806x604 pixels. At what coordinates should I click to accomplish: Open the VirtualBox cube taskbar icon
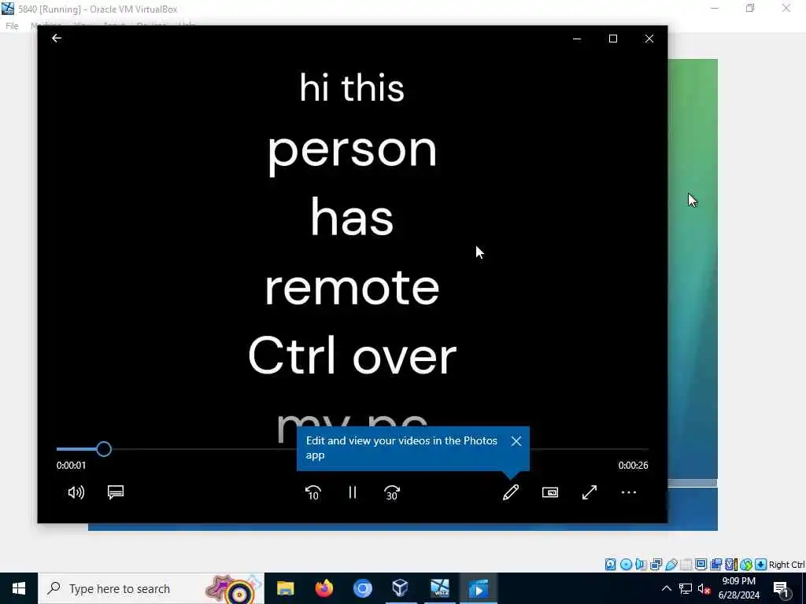(401, 588)
